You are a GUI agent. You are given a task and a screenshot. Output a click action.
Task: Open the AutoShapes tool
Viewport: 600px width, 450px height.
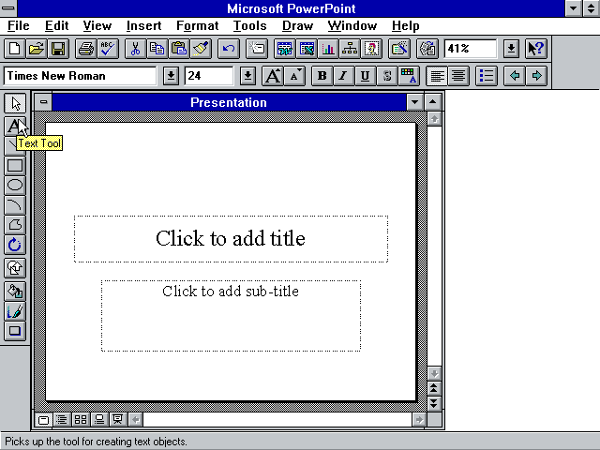(x=15, y=268)
